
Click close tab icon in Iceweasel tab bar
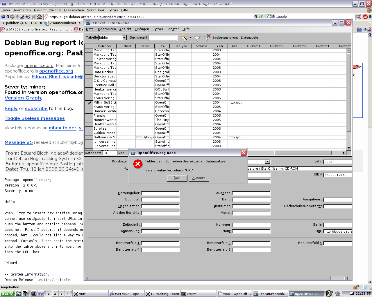tap(369, 29)
